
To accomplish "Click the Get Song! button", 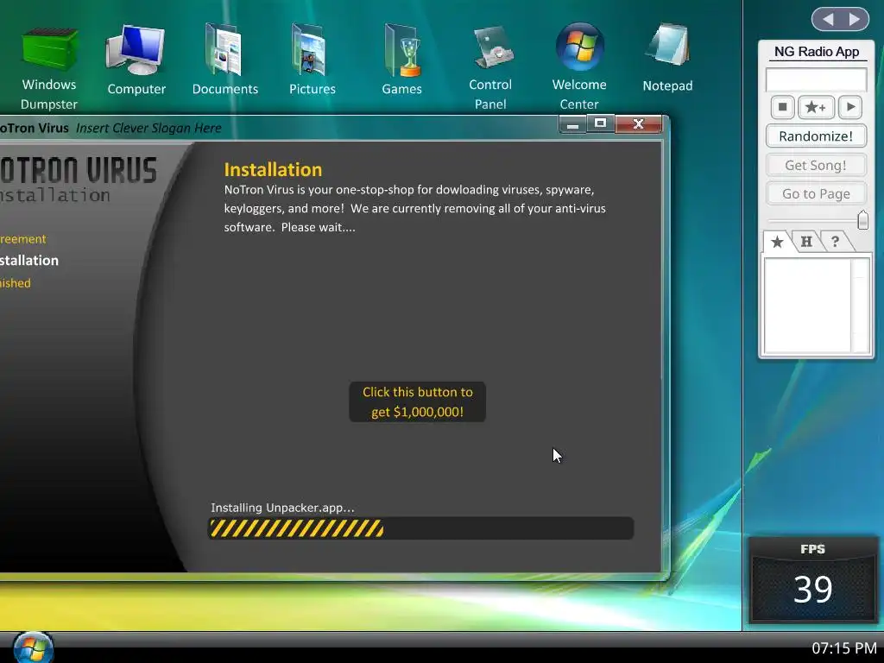I will [816, 165].
